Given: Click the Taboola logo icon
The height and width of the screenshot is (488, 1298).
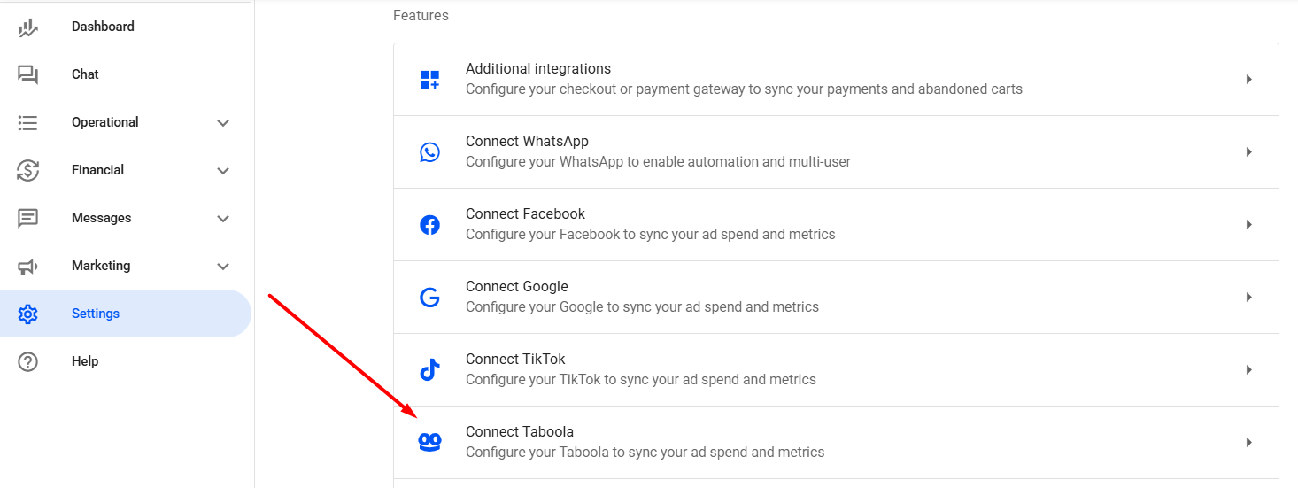Looking at the screenshot, I should click(429, 443).
